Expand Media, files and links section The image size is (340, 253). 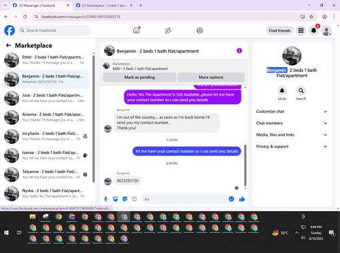coord(292,135)
